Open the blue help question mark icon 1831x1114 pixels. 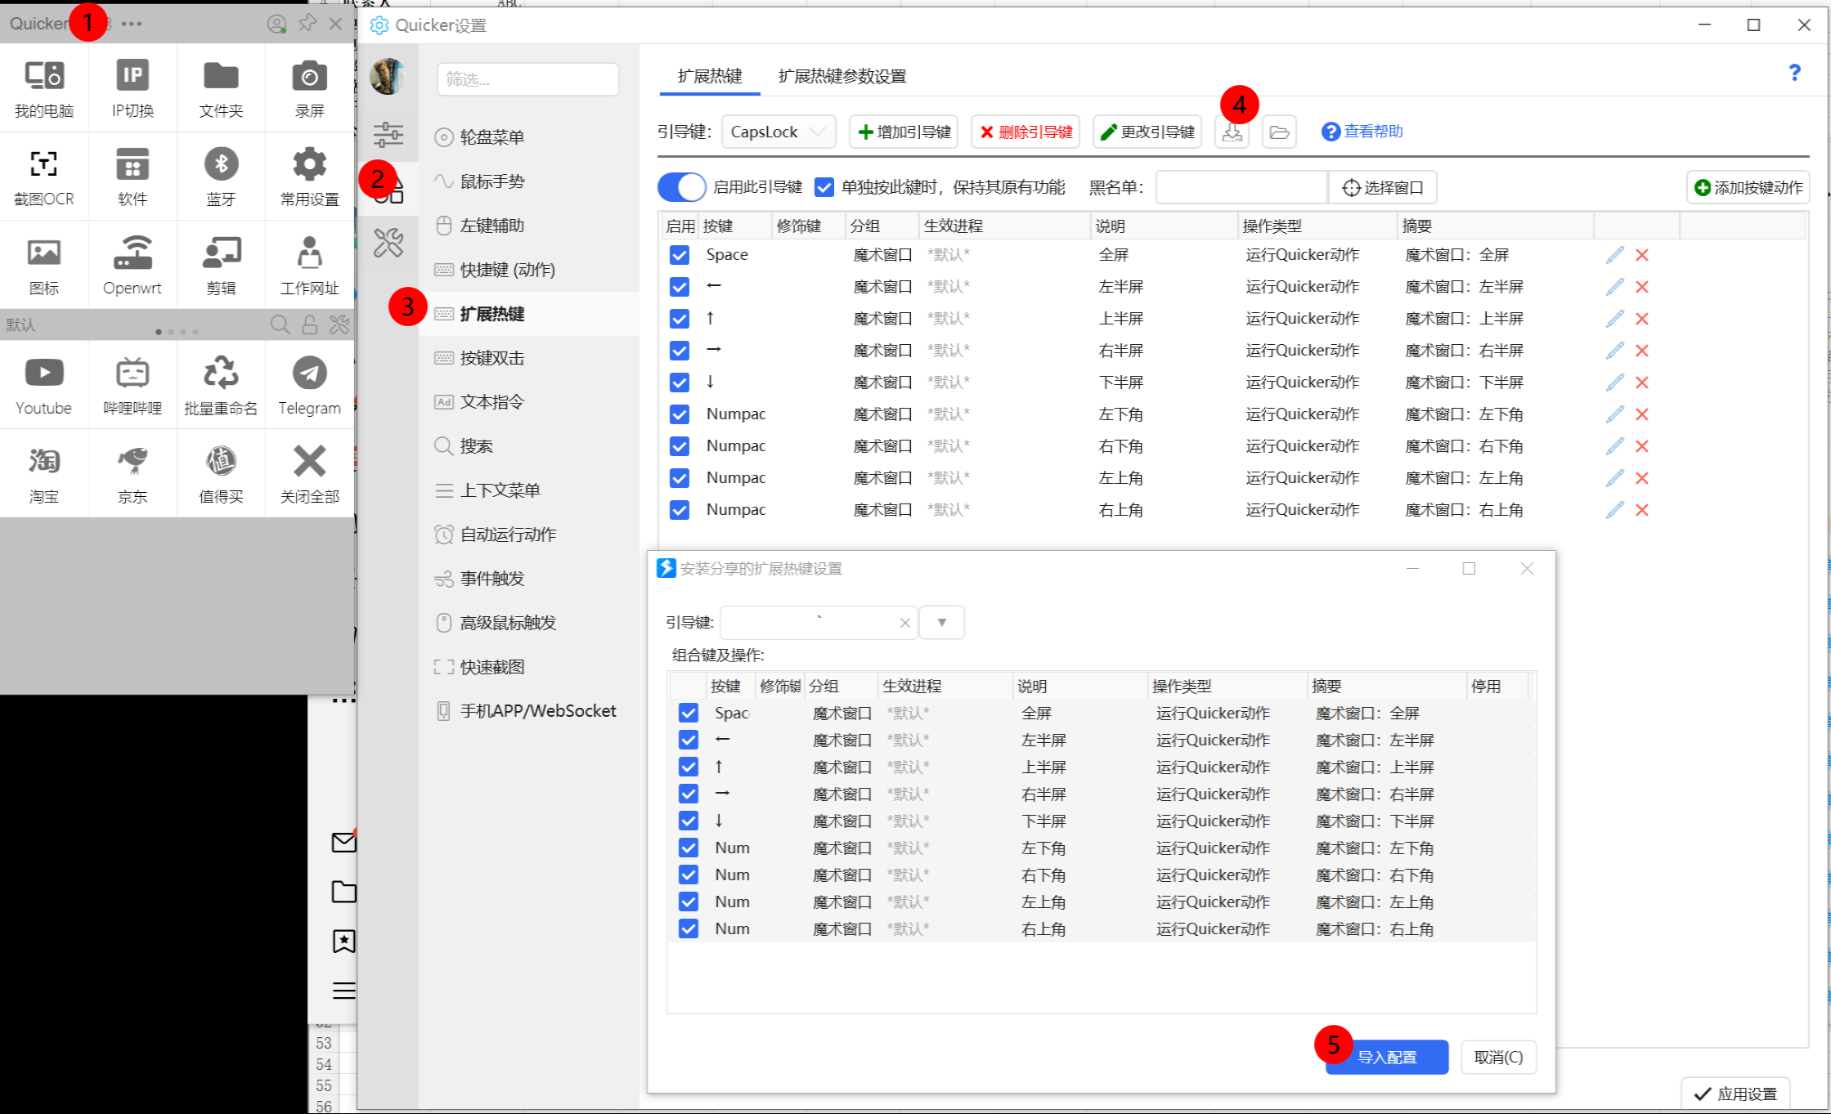coord(1794,74)
